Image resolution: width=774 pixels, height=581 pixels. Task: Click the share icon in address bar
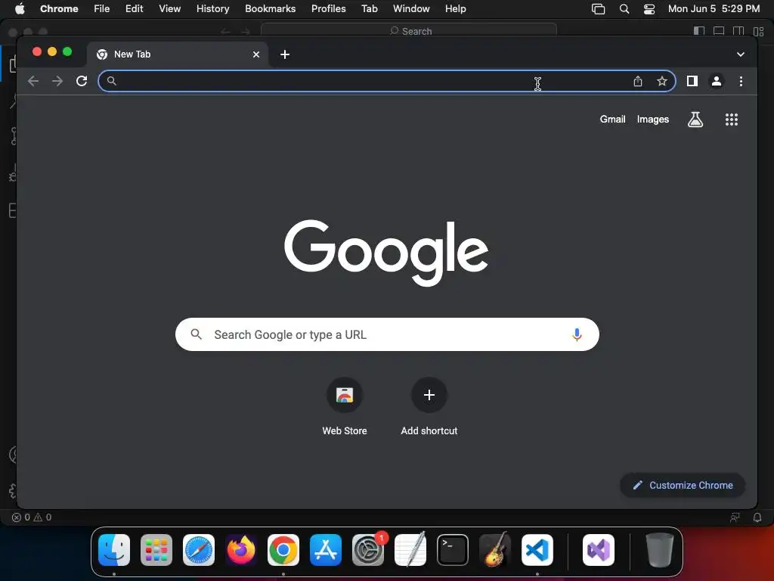pos(638,81)
